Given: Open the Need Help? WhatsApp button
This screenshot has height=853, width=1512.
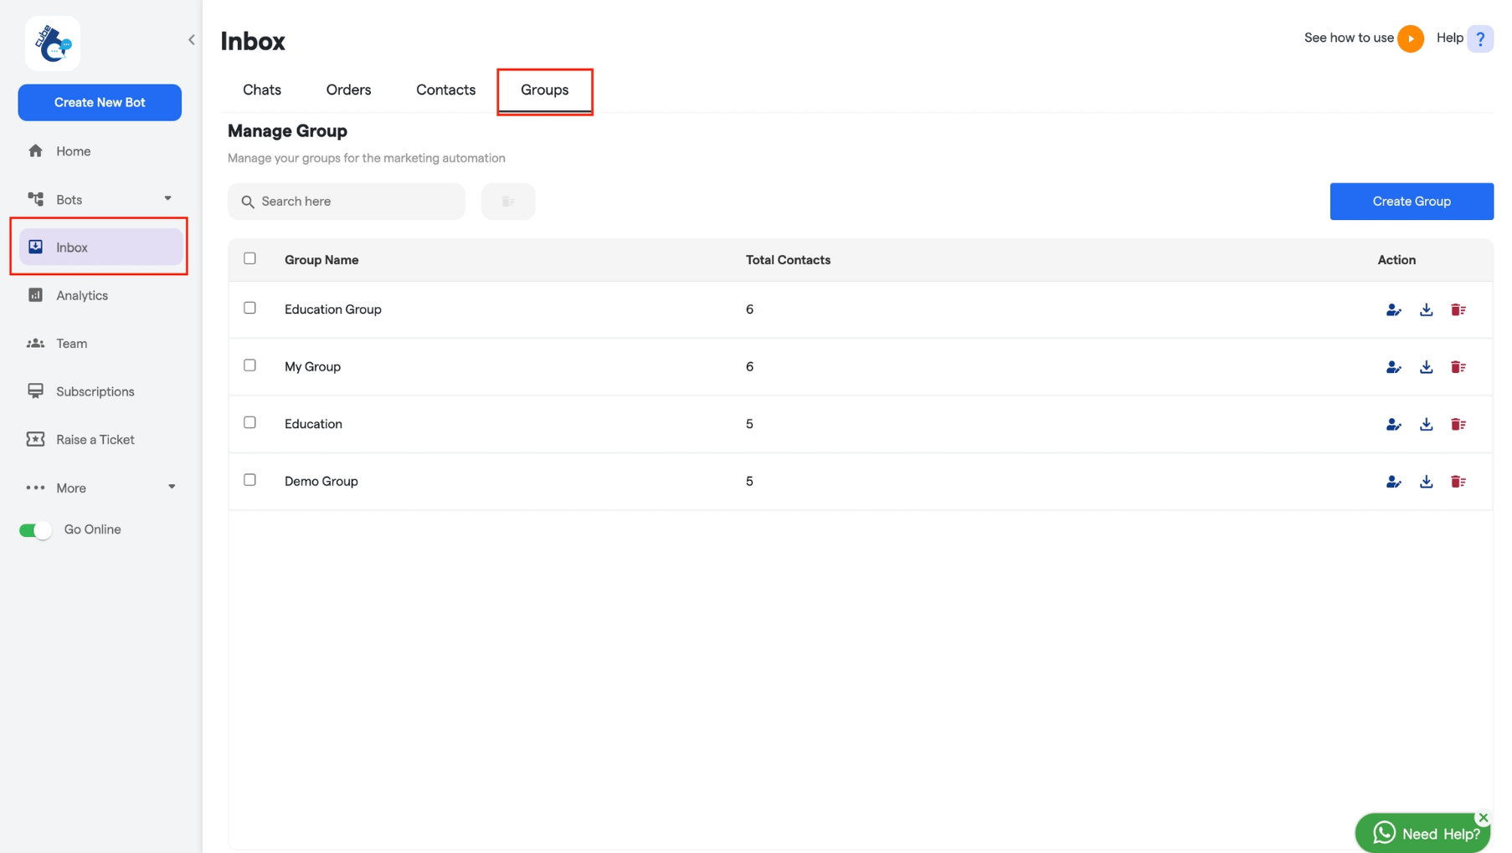Looking at the screenshot, I should [1422, 833].
